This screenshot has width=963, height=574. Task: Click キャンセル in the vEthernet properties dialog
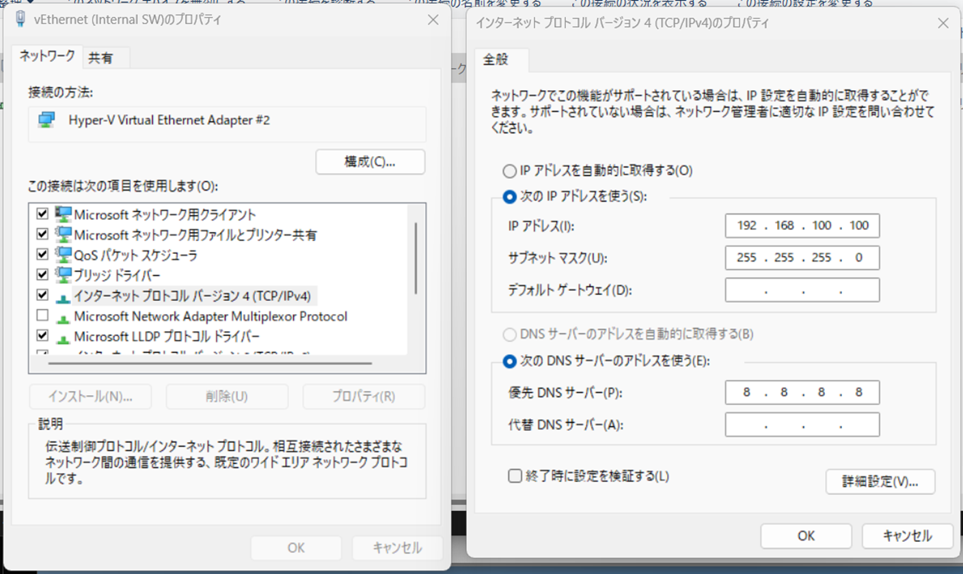coord(398,548)
